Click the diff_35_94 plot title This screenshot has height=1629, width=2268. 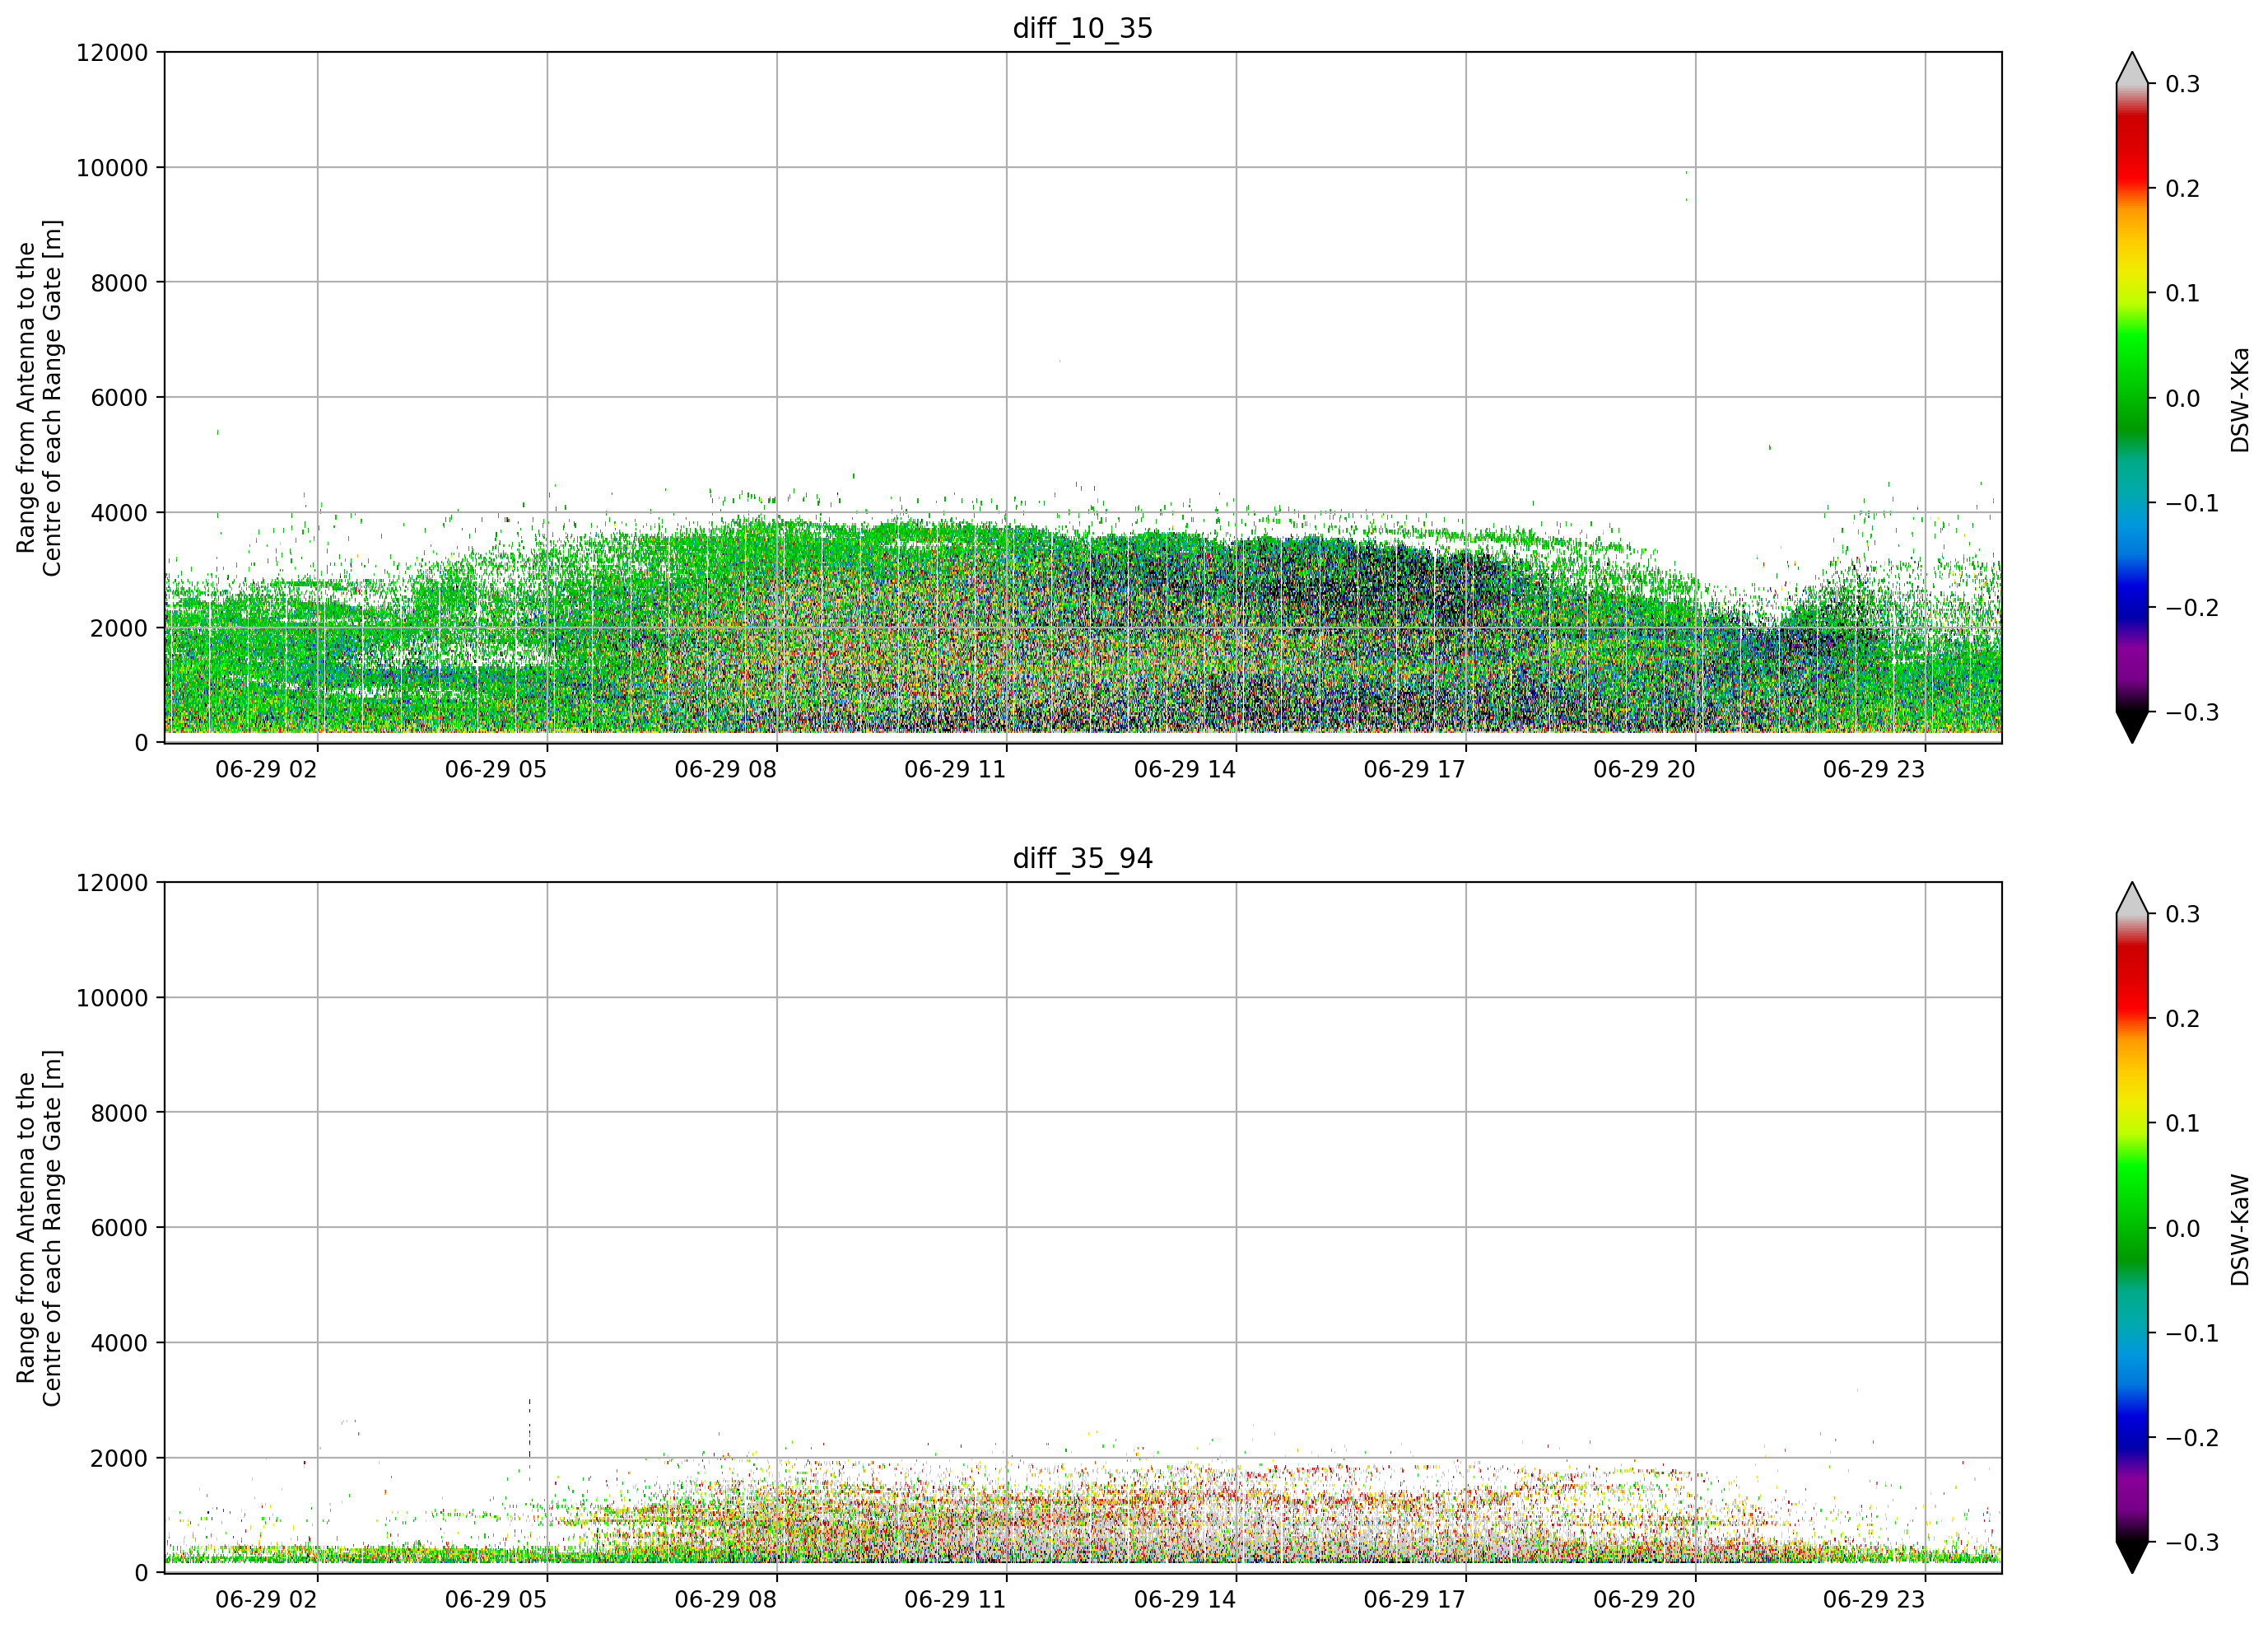[x=1083, y=858]
